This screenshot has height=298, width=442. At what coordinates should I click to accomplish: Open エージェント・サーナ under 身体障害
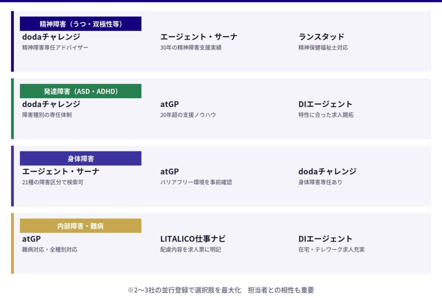[60, 171]
